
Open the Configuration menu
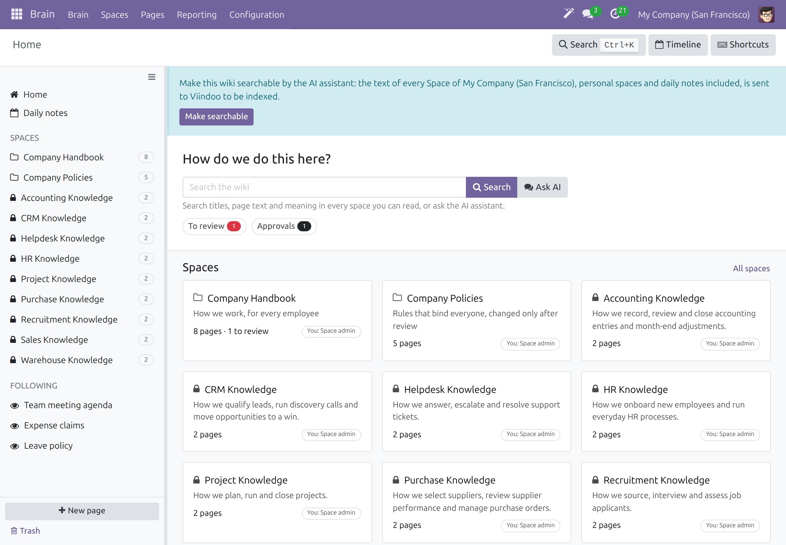coord(256,15)
